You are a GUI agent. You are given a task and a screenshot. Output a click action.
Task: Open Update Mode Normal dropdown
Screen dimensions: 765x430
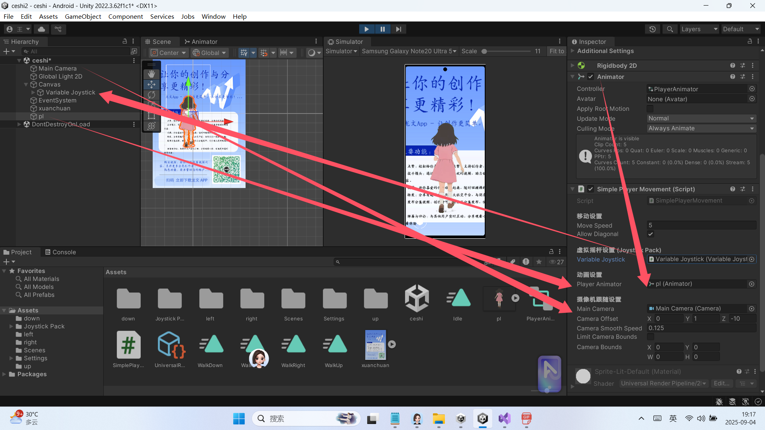[701, 118]
